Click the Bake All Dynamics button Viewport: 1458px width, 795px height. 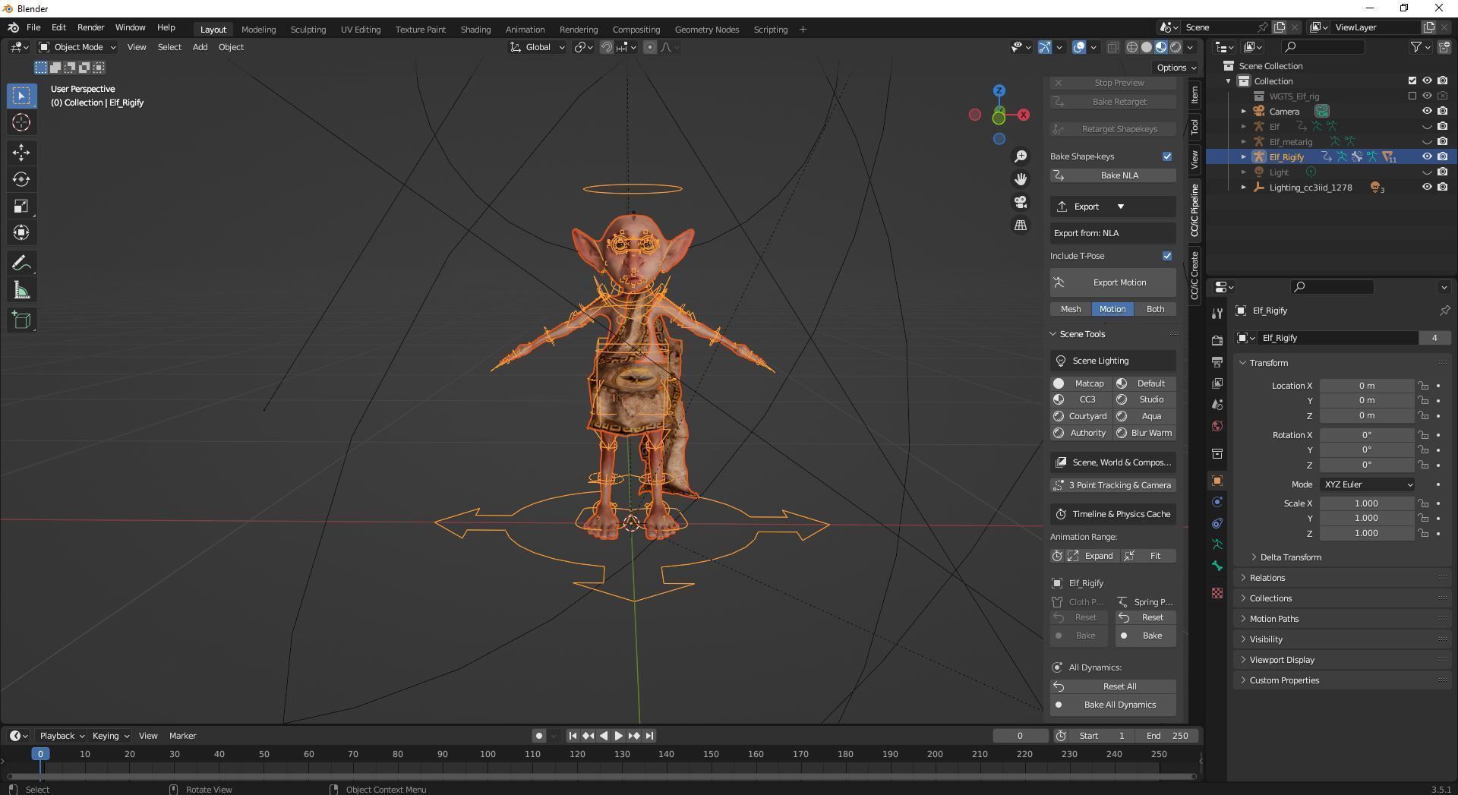(1113, 705)
